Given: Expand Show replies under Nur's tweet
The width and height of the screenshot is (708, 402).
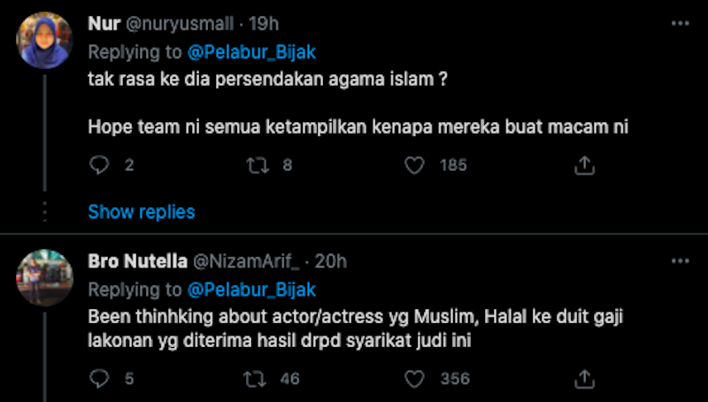Looking at the screenshot, I should 142,213.
